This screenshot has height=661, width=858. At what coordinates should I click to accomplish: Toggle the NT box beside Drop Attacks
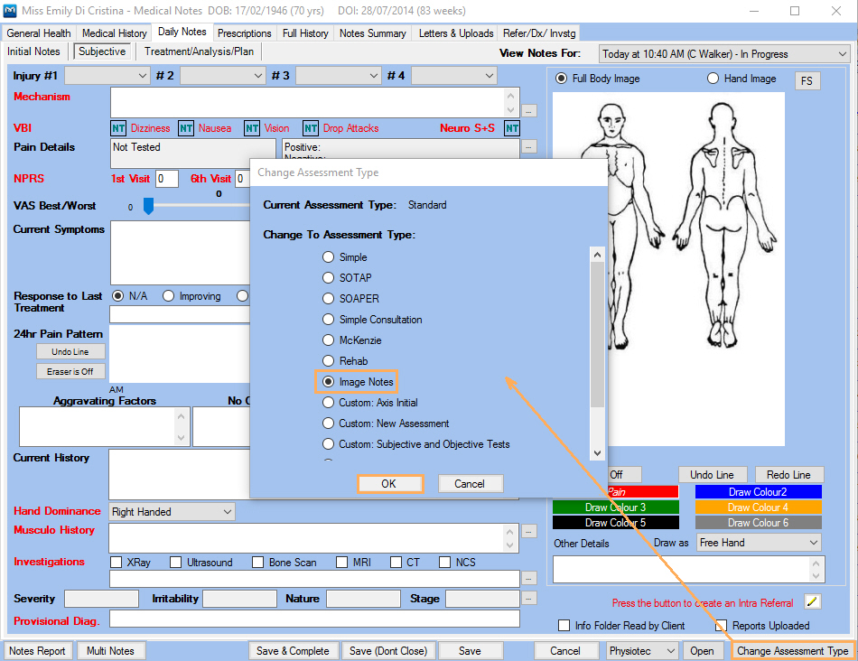(311, 128)
